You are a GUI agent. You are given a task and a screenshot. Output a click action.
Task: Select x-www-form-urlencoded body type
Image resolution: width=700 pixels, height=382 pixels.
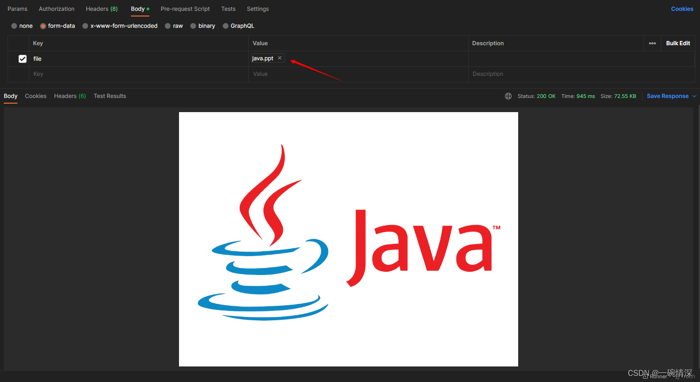120,26
